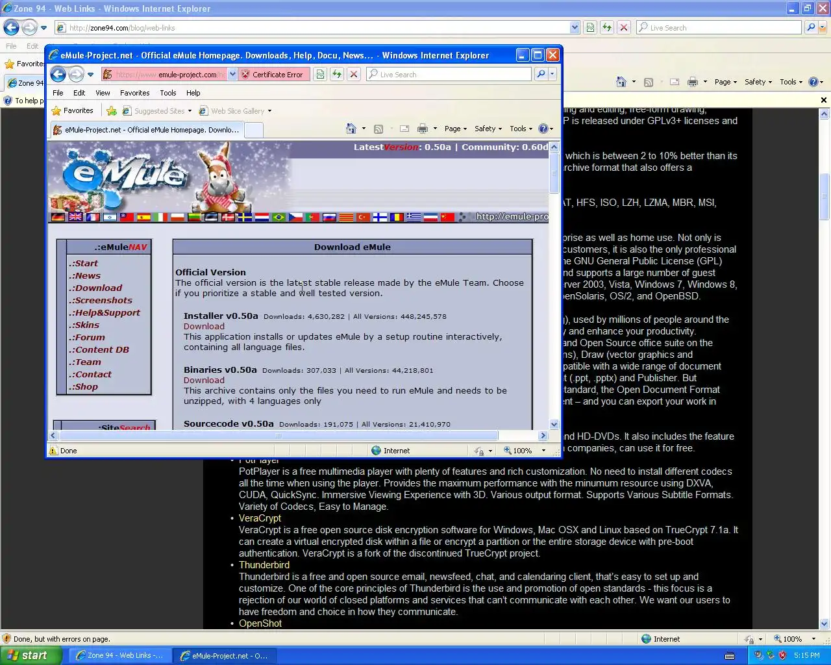The height and width of the screenshot is (665, 831).
Task: Focus the Live Search box in eMule window
Action: pos(449,74)
